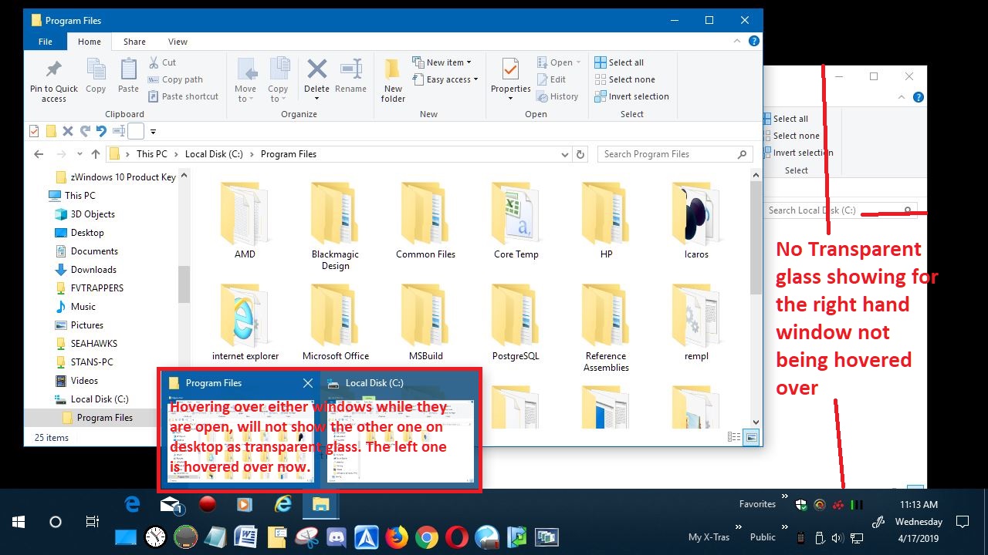Viewport: 988px width, 555px height.
Task: Open the Copy to dropdown
Action: 278,80
